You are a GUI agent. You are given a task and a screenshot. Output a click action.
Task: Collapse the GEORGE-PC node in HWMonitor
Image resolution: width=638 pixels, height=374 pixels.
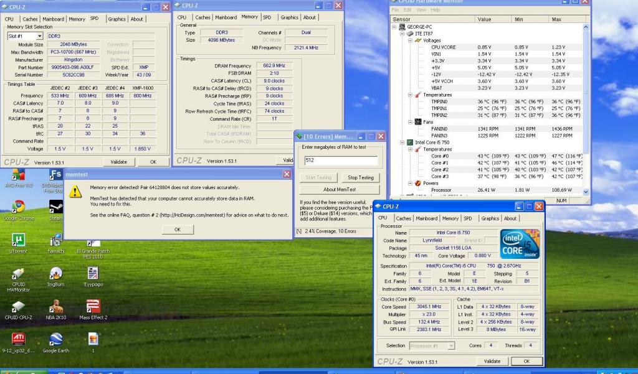(x=394, y=27)
